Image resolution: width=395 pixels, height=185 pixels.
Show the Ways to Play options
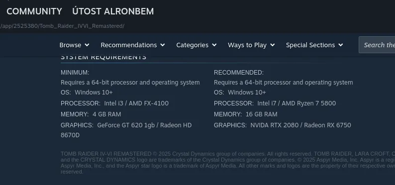click(251, 45)
